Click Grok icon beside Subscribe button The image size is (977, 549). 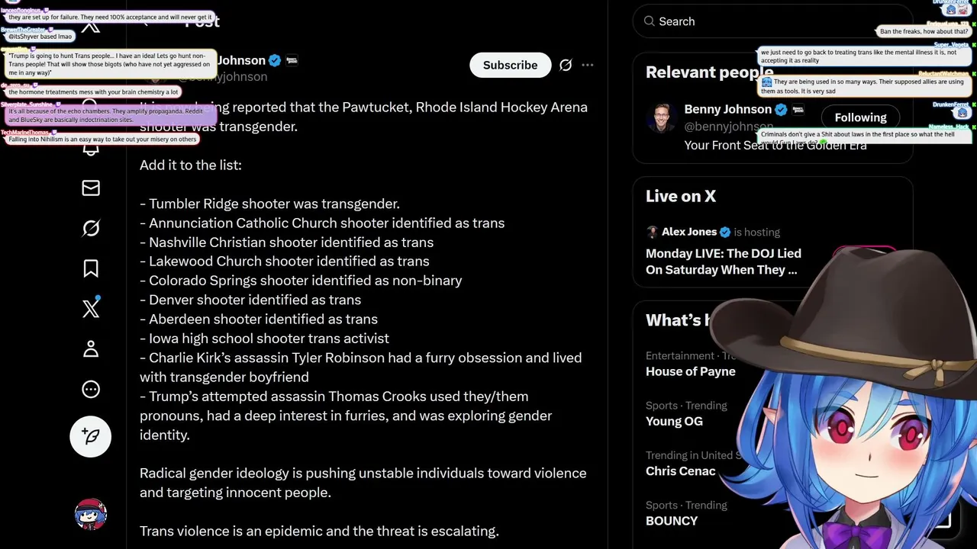coord(566,65)
